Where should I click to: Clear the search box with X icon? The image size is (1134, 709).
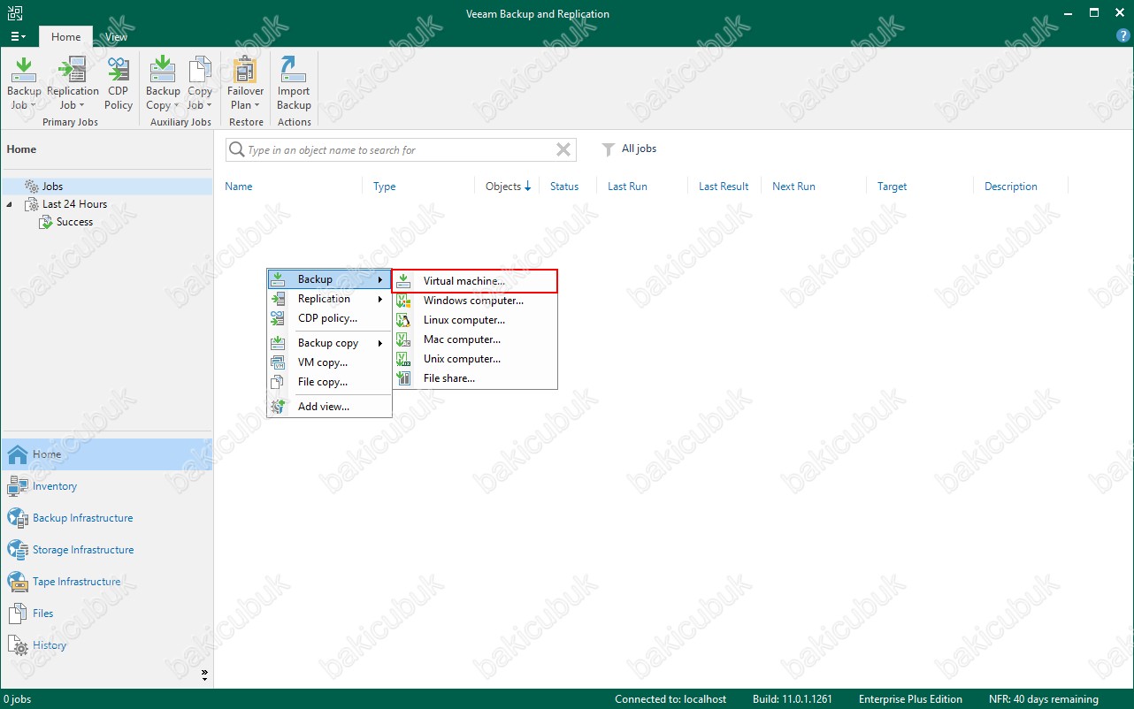563,149
